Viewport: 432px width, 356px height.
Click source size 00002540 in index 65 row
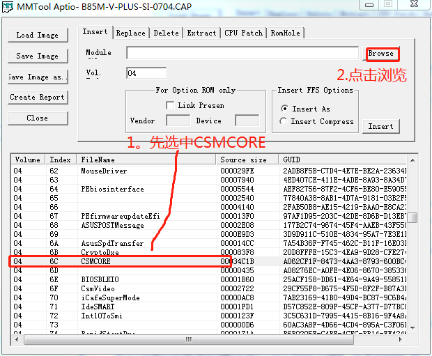237,198
